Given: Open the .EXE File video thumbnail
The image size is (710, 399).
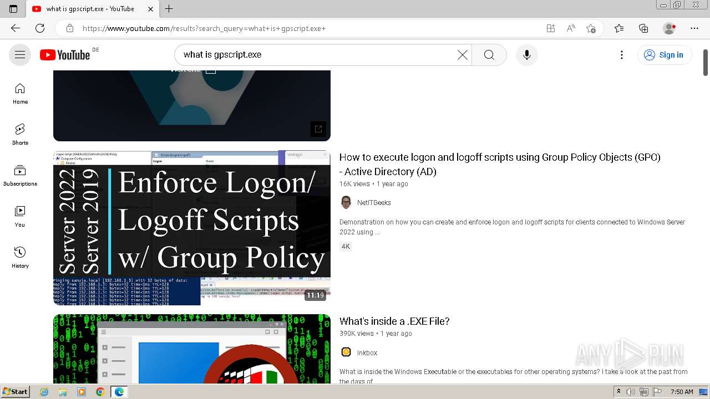Looking at the screenshot, I should tap(192, 349).
